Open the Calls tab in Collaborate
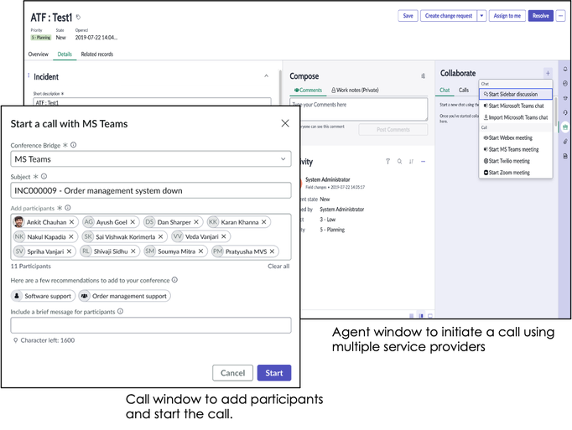 tap(464, 90)
